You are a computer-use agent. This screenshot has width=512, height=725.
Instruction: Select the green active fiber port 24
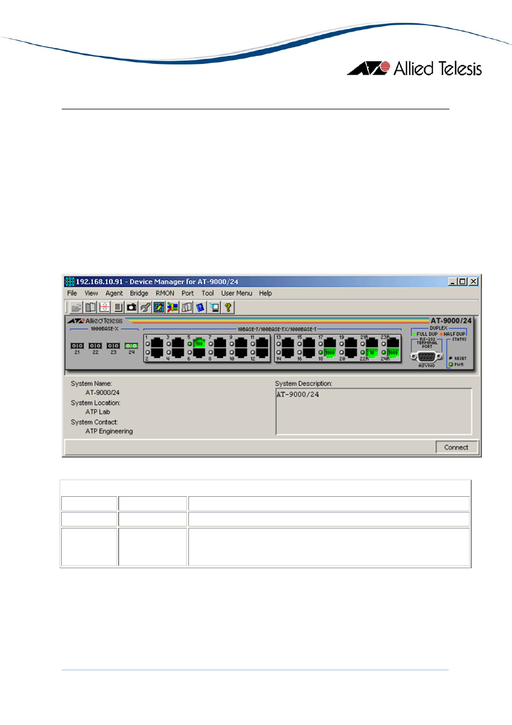coord(131,346)
